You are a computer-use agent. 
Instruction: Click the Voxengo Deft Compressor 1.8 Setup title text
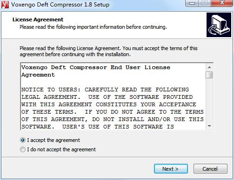click(x=60, y=5)
